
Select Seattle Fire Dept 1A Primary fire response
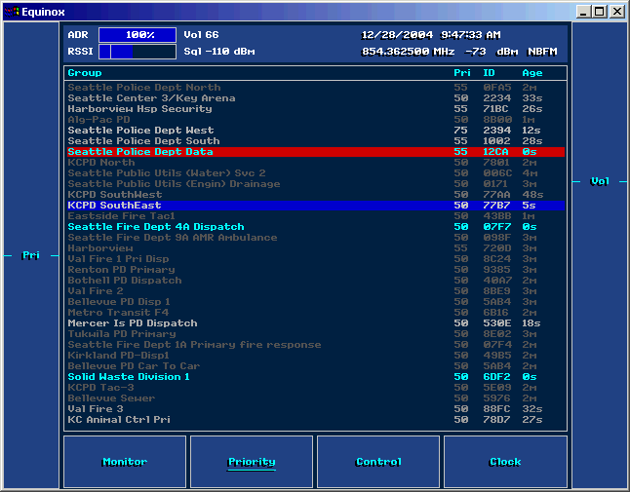(316, 345)
